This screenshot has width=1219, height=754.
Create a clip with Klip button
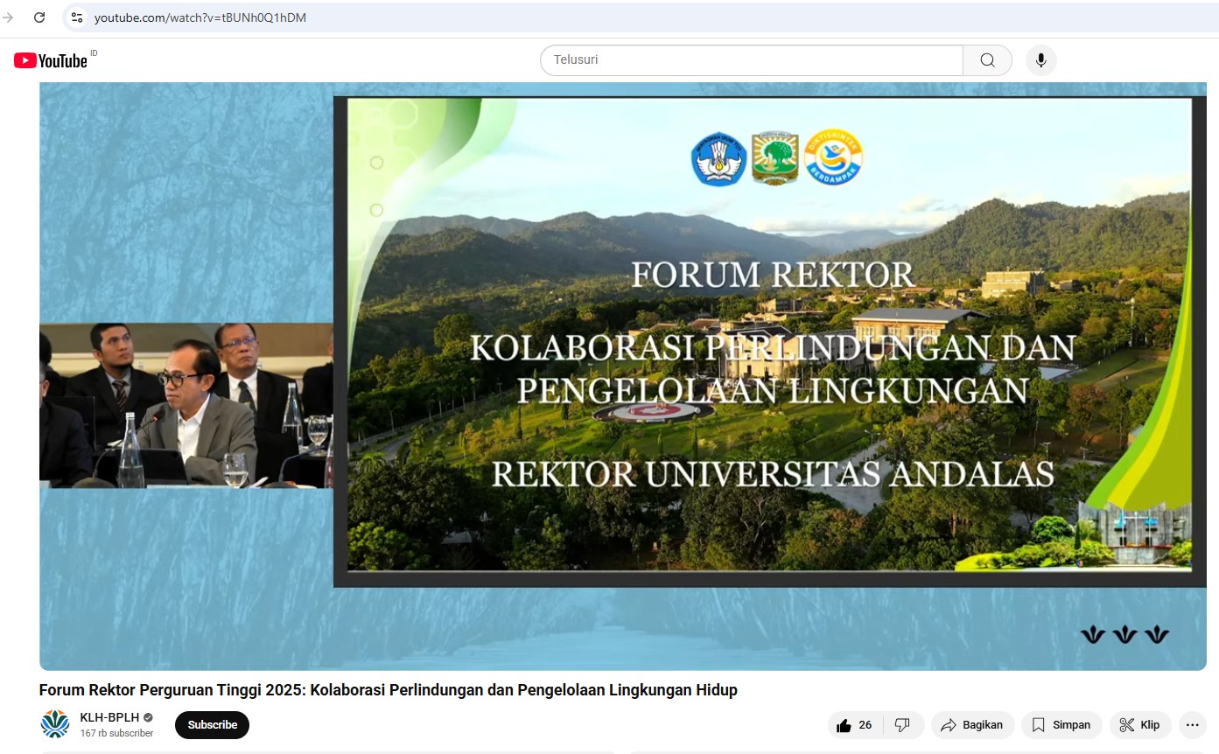click(1140, 725)
